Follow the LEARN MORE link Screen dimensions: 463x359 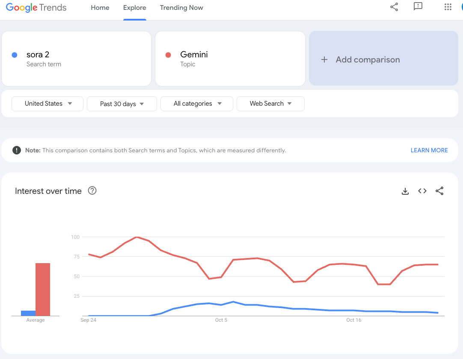(429, 150)
